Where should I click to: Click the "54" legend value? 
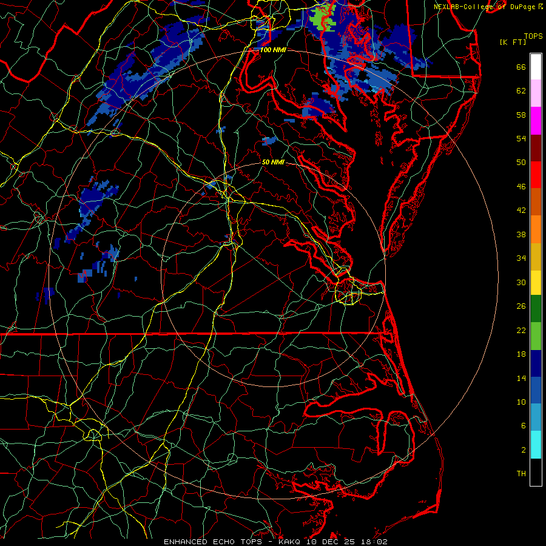(x=521, y=138)
